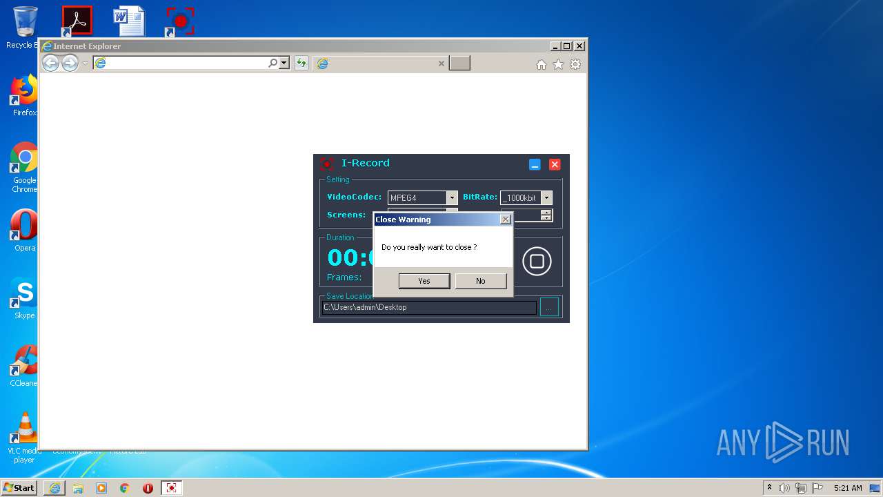Choose No in Close Warning dialog
Image resolution: width=883 pixels, height=497 pixels.
pyautogui.click(x=481, y=281)
